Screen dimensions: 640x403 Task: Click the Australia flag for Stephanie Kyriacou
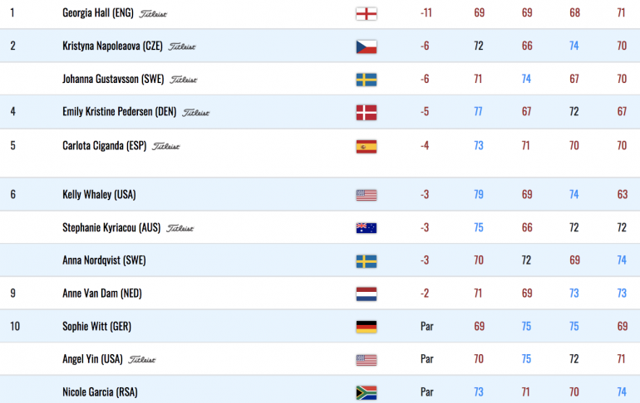coord(366,228)
